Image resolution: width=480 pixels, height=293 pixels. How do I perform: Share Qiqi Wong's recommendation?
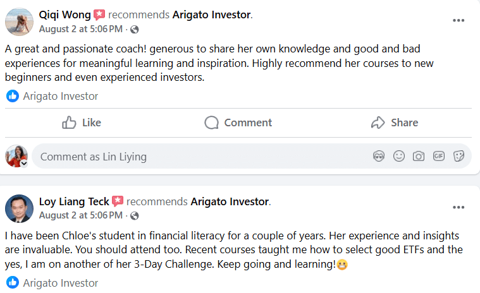coord(395,123)
